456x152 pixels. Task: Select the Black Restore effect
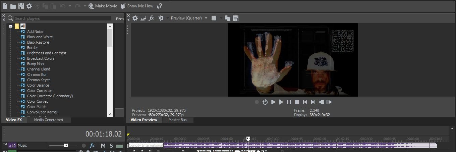tap(38, 42)
